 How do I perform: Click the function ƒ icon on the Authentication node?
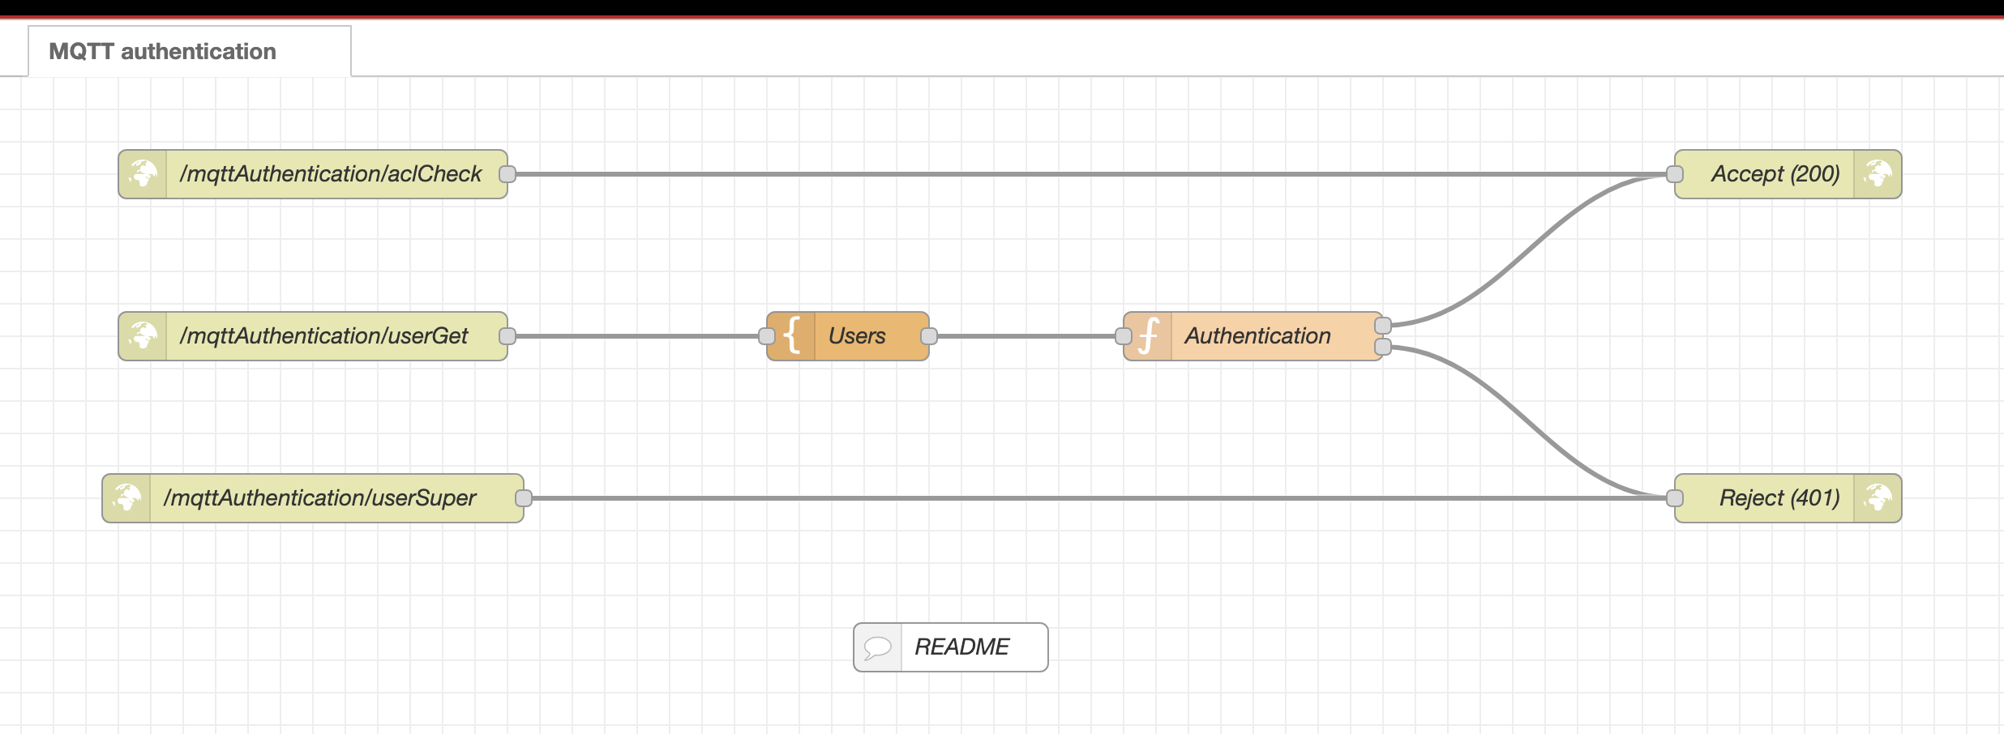pyautogui.click(x=1149, y=335)
